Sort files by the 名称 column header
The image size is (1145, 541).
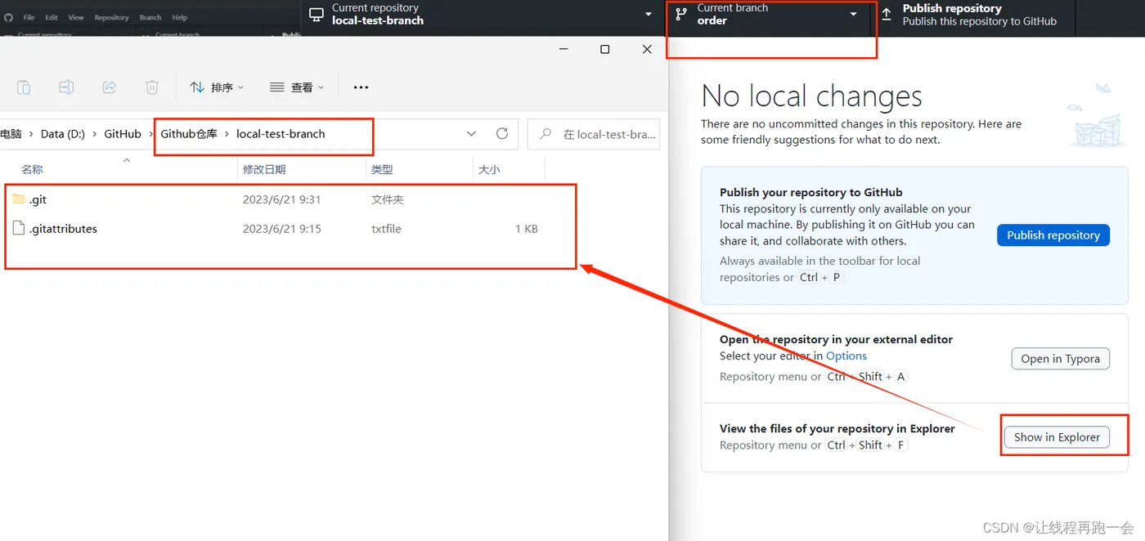pyautogui.click(x=32, y=169)
